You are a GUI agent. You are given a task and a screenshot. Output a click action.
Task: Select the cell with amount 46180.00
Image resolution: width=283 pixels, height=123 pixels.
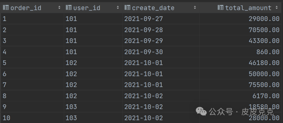tap(264, 63)
